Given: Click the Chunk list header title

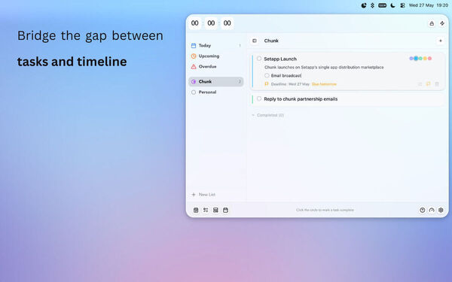Looking at the screenshot, I should pos(271,41).
